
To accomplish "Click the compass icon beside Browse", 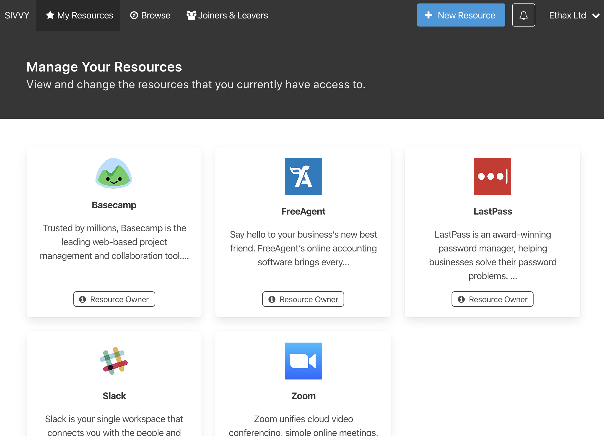I will click(x=134, y=15).
